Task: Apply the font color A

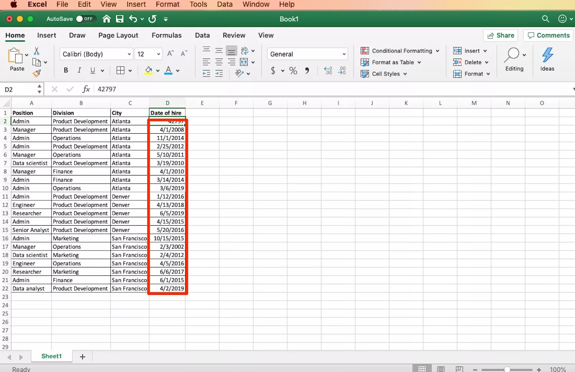Action: click(x=168, y=70)
